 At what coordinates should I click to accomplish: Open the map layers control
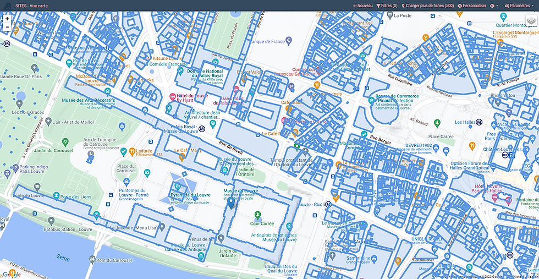(531, 21)
